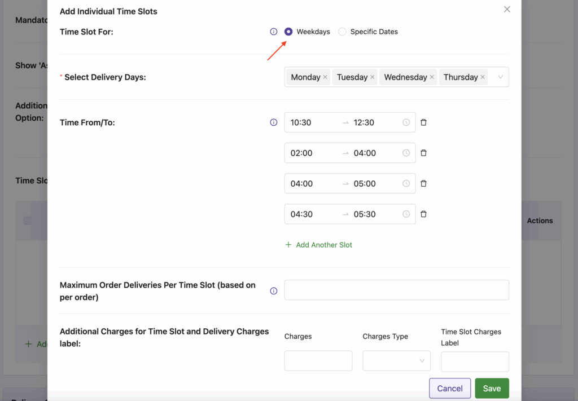578x401 pixels.
Task: Show info for Maximum Order Deliveries
Action: tap(274, 291)
